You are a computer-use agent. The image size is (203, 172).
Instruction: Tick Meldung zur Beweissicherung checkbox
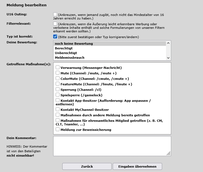click(x=58, y=129)
